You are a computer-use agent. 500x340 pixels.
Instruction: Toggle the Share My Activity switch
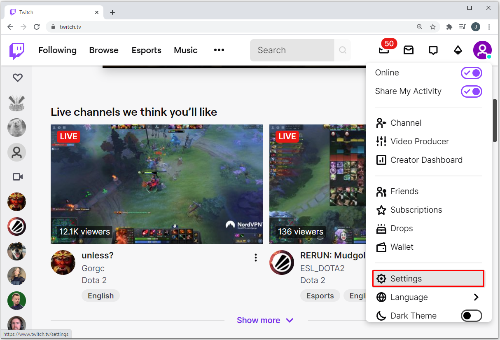click(x=471, y=91)
